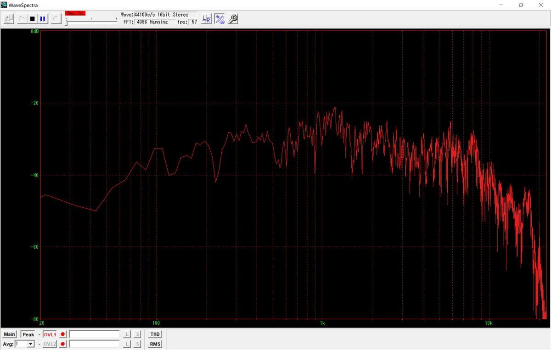The image size is (551, 350).
Task: Click the 20 frequency axis label
Action: pos(42,323)
